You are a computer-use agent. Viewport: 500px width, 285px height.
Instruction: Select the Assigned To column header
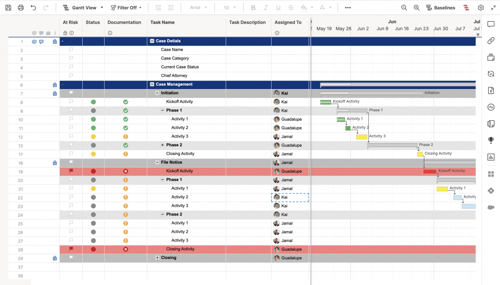tap(288, 22)
